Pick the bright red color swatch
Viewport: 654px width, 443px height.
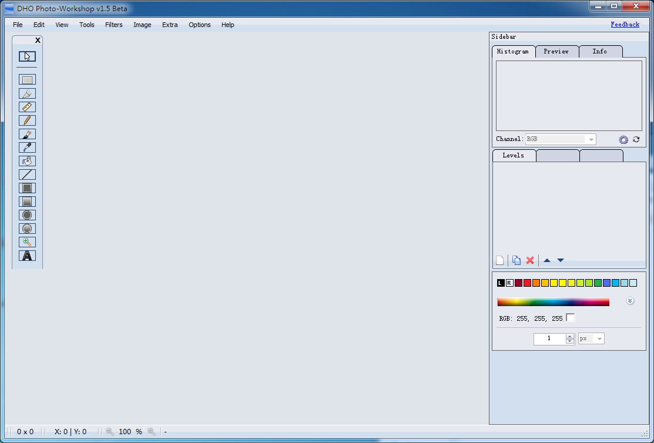tap(527, 283)
